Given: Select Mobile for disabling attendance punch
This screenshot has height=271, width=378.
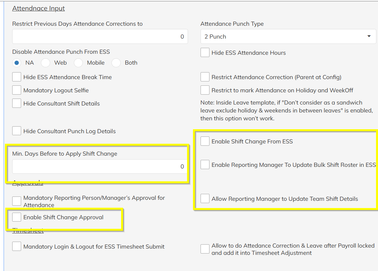Looking at the screenshot, I should tap(79, 63).
